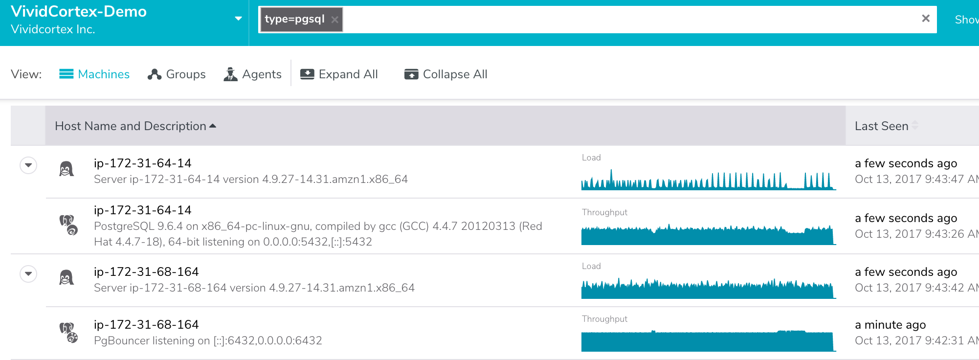979x360 pixels.
Task: Open the VividCortex-Demo environment dropdown
Action: point(238,19)
